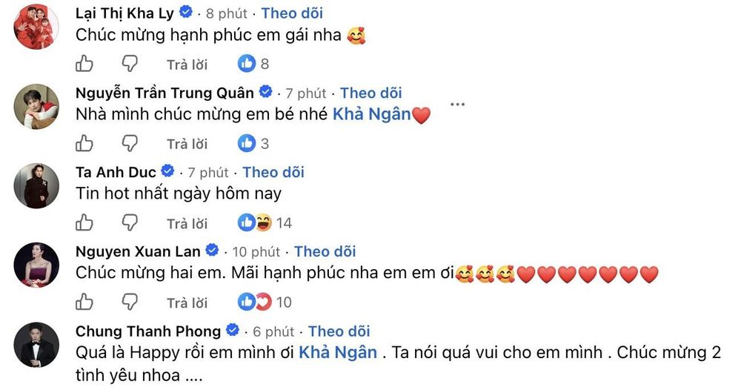The width and height of the screenshot is (741, 390).
Task: Like Ta Anh Duc's comment
Action: tap(84, 222)
